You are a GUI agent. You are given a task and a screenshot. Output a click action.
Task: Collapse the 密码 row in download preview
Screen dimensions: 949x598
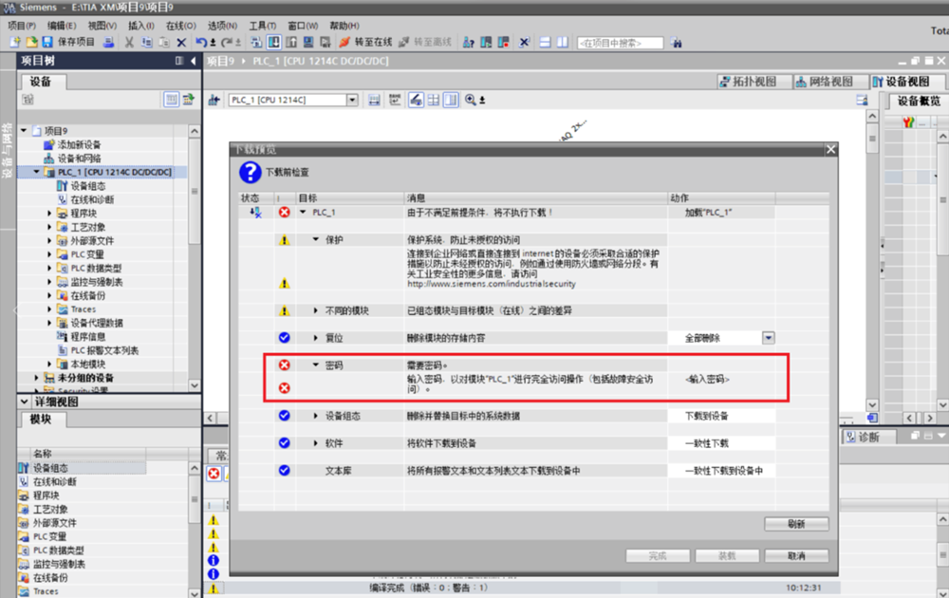pos(316,364)
